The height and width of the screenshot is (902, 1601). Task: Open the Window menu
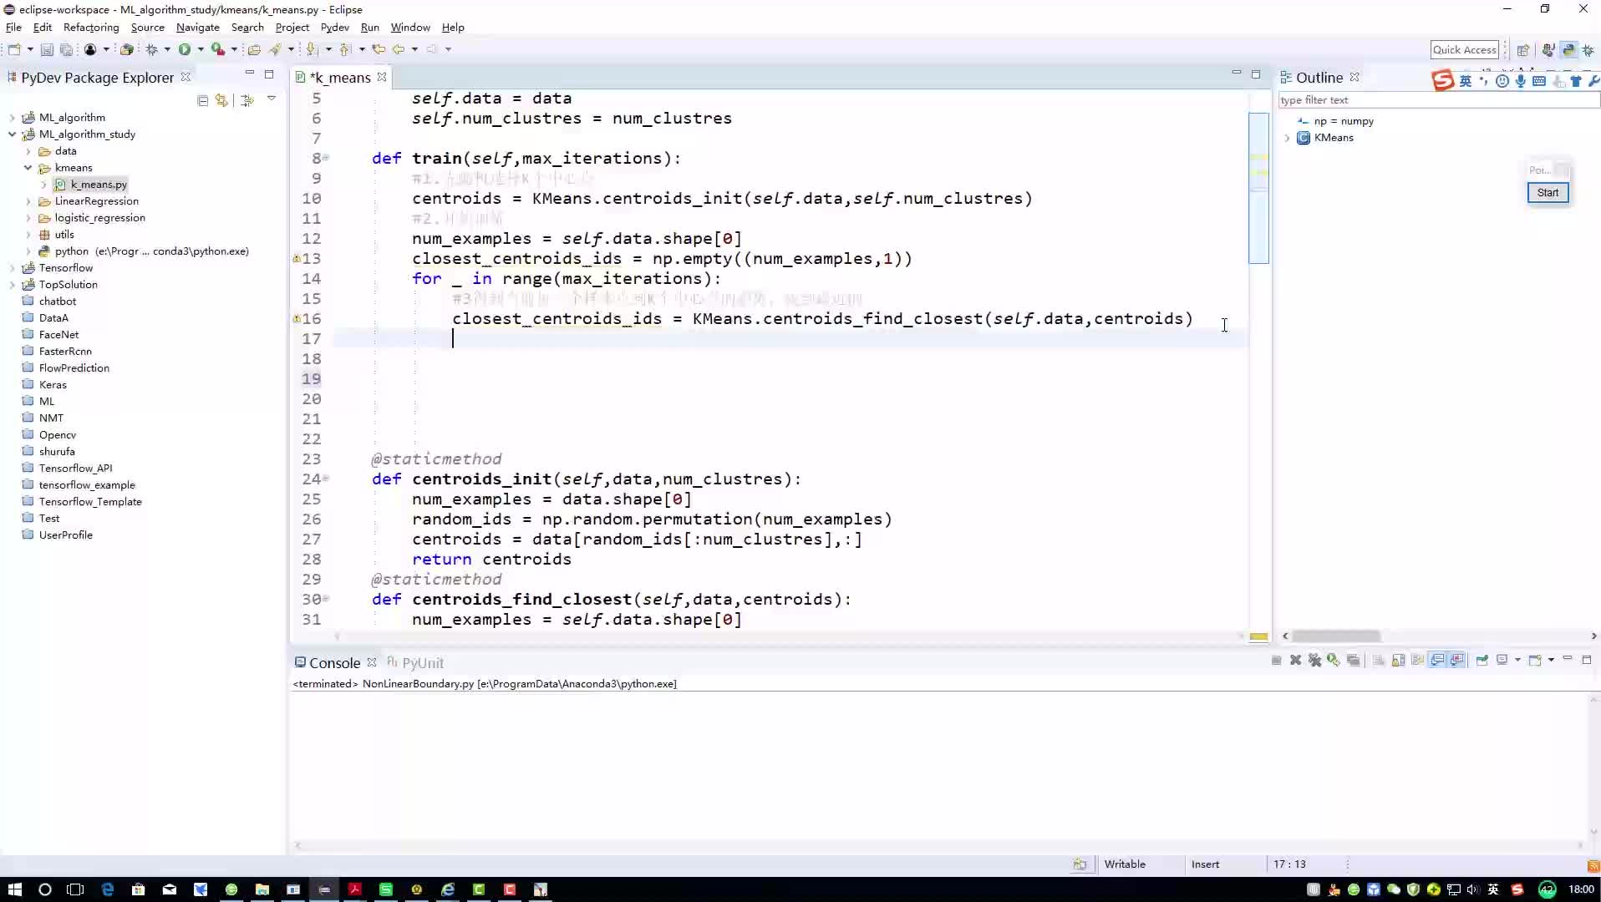(x=410, y=28)
